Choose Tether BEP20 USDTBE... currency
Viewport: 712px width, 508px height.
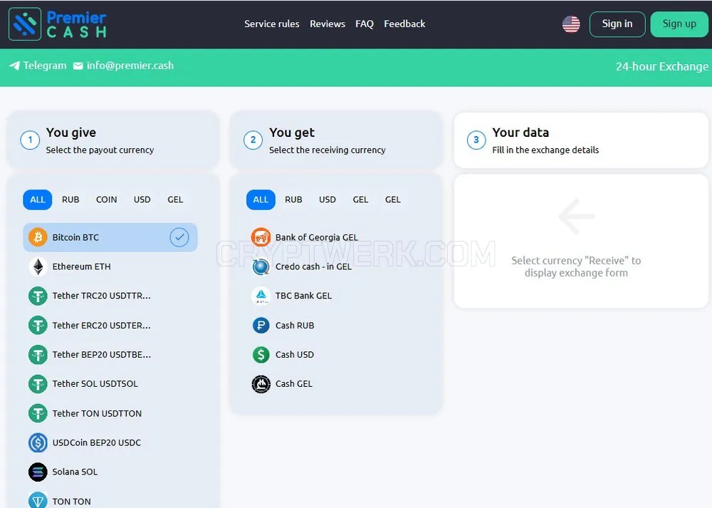pos(110,354)
